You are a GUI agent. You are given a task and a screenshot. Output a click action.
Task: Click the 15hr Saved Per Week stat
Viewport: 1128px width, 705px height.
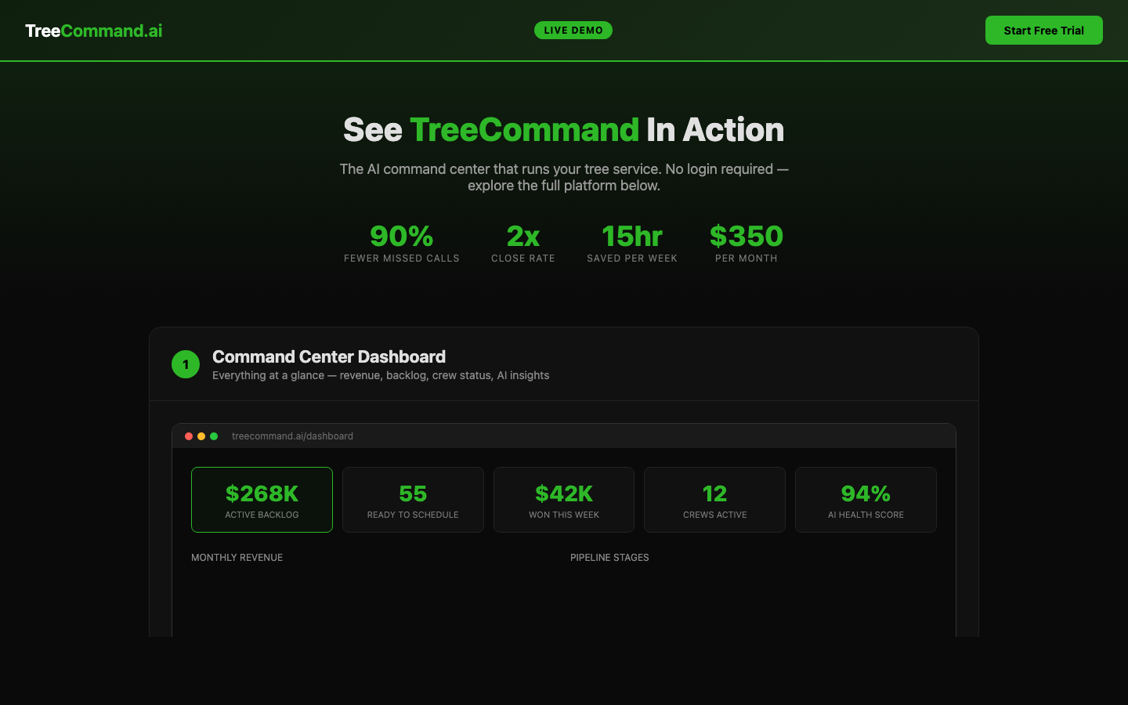(x=632, y=243)
